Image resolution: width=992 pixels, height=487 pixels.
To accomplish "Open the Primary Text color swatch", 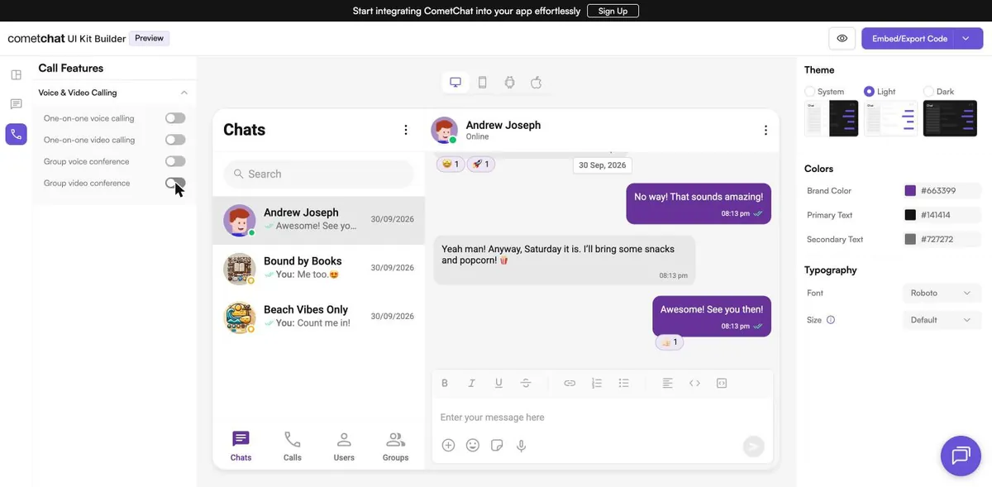I will [910, 215].
